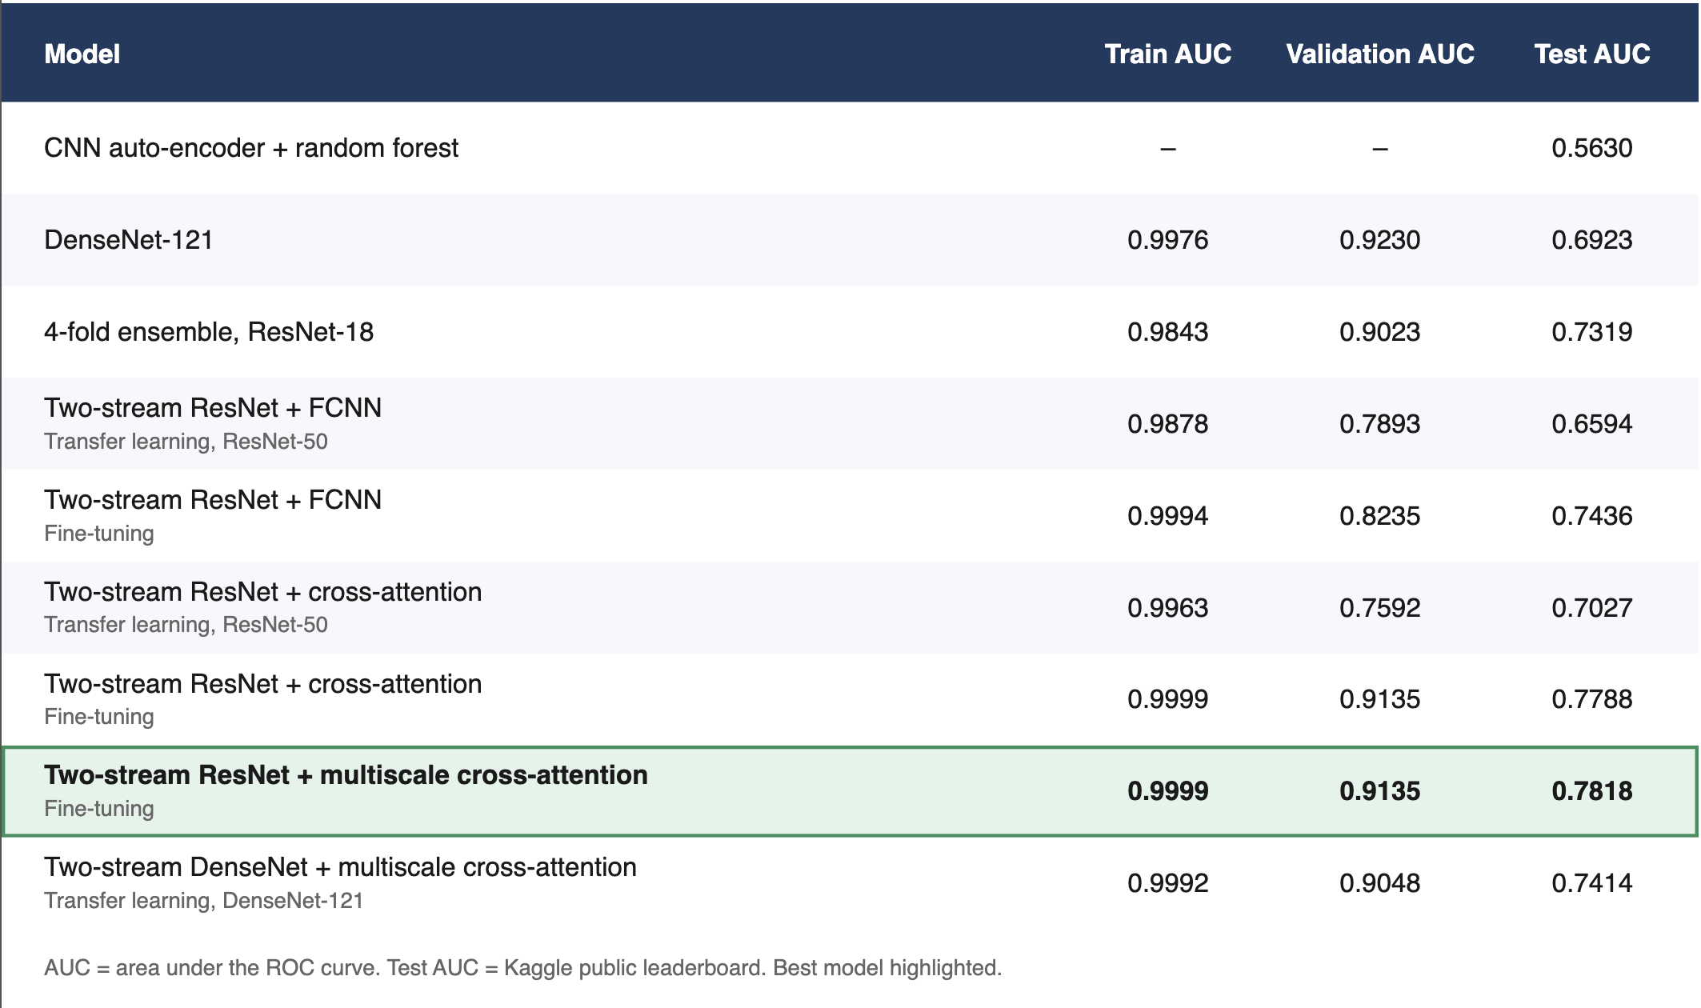1701x1008 pixels.
Task: Click the Train AUC column header
Action: point(1167,54)
